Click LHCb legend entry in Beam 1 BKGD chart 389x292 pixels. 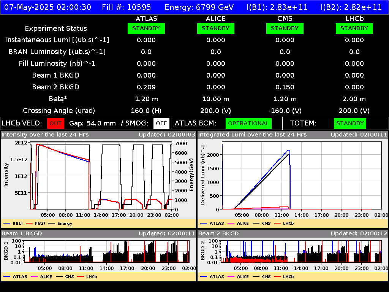(x=87, y=276)
